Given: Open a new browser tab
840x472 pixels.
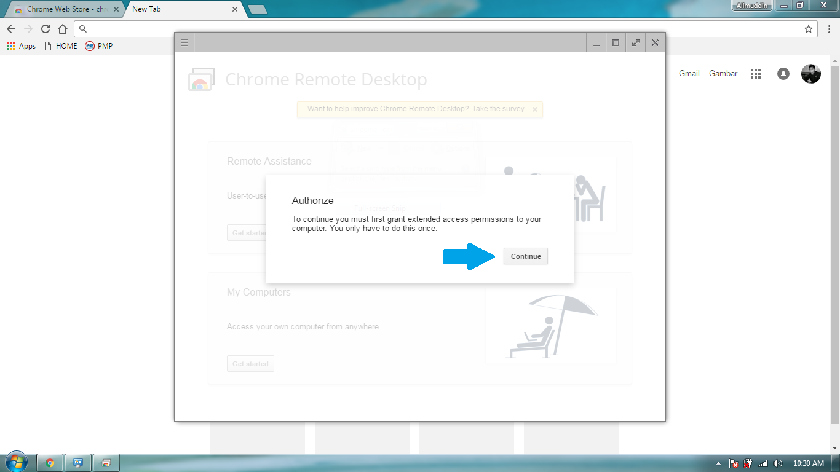Looking at the screenshot, I should [x=257, y=9].
